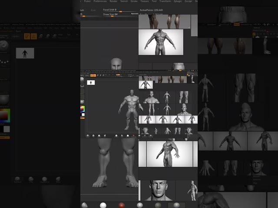Click the muscular figure model in the viewport

(131, 110)
